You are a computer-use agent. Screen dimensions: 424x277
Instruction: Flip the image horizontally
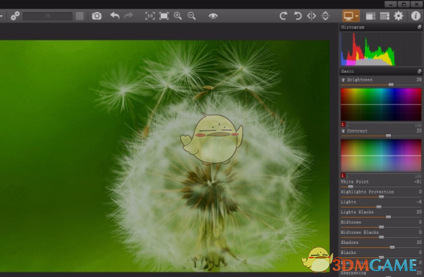pos(311,16)
